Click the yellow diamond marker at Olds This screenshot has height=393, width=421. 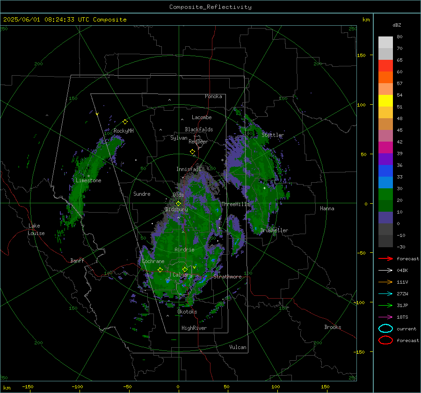pyautogui.click(x=178, y=204)
